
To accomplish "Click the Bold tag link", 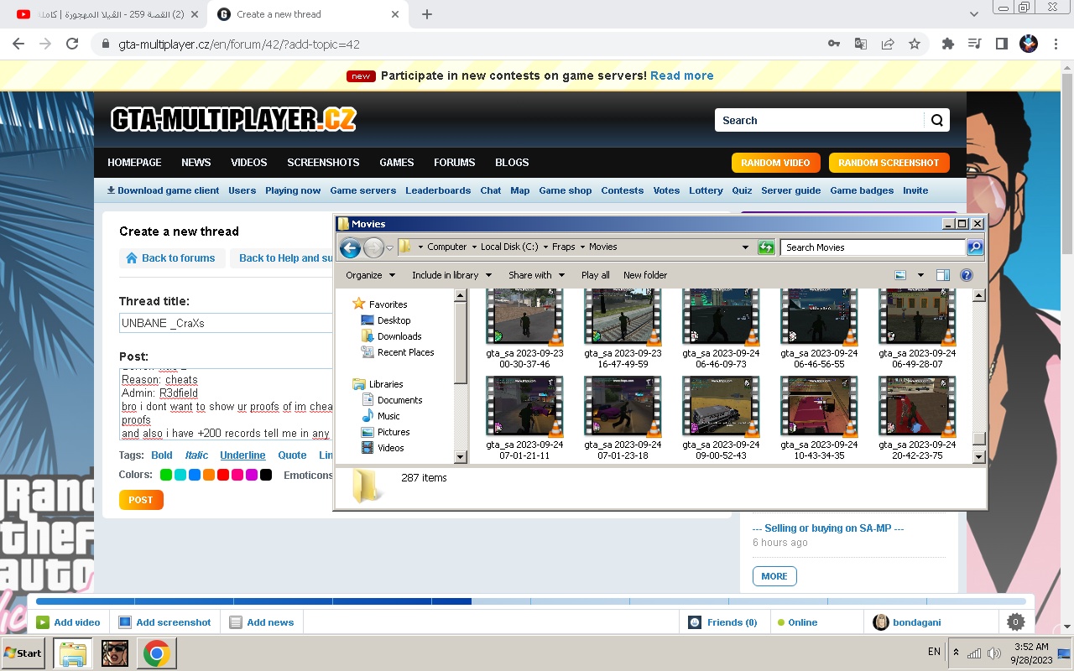I will (x=162, y=455).
